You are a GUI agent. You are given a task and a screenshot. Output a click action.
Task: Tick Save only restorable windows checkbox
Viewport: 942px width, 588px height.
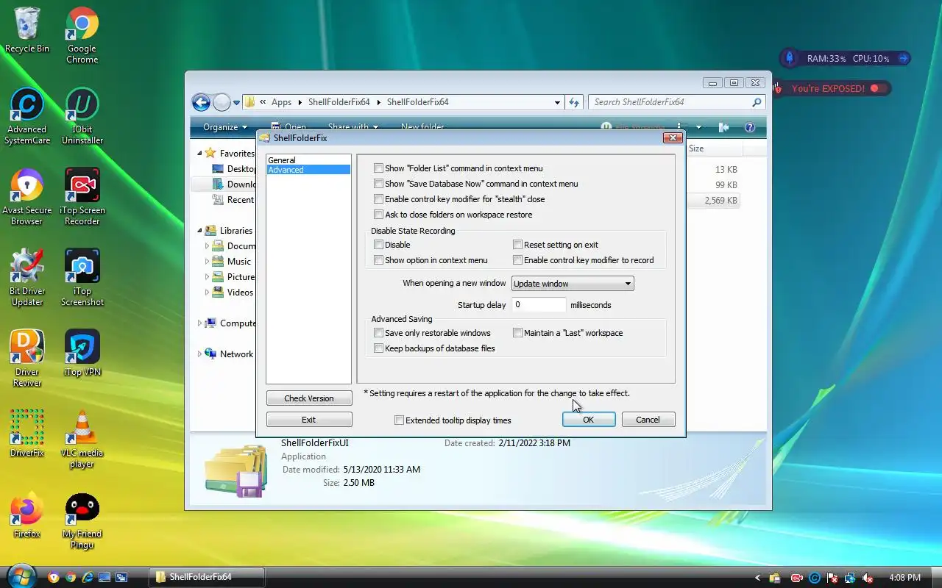pyautogui.click(x=378, y=333)
